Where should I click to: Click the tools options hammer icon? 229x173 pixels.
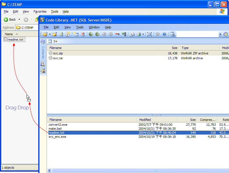[x=158, y=34]
